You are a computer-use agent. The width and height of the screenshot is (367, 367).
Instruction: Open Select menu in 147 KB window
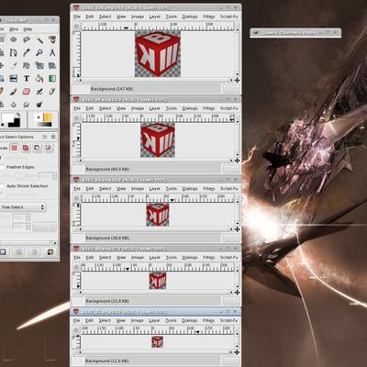(x=105, y=17)
